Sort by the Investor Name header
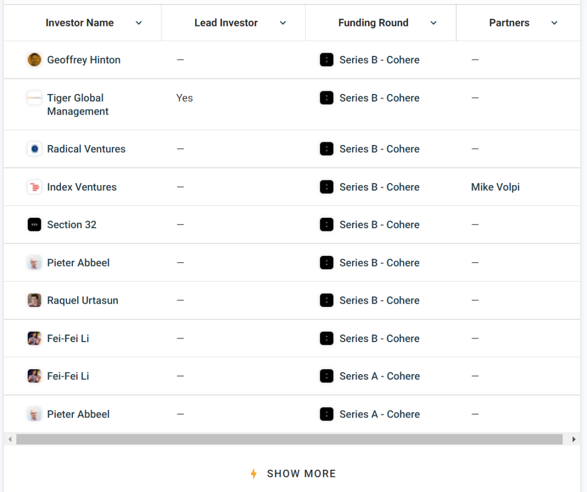The image size is (587, 492). [80, 23]
